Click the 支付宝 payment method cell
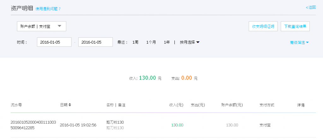323x140 pixels. pos(265,125)
